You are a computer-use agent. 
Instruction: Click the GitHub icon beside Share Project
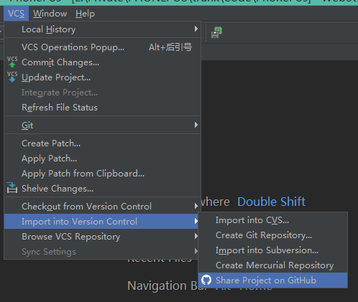(206, 280)
